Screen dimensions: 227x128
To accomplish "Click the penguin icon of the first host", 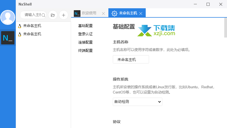I will click(20, 26).
